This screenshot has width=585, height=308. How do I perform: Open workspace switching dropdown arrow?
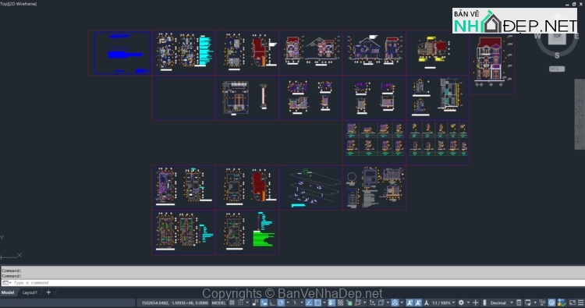coord(468,303)
